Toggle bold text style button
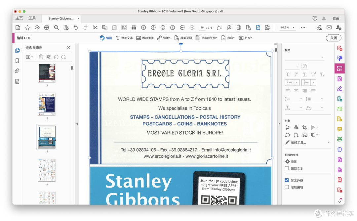This screenshot has width=357, height=221. 288,74
